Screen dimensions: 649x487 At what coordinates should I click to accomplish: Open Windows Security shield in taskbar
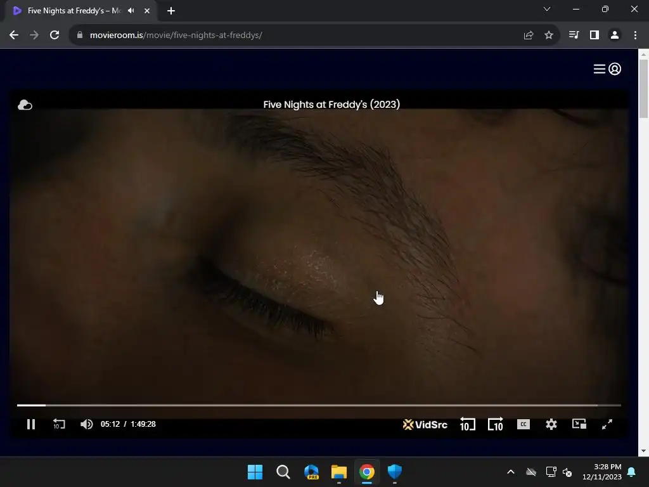point(395,472)
